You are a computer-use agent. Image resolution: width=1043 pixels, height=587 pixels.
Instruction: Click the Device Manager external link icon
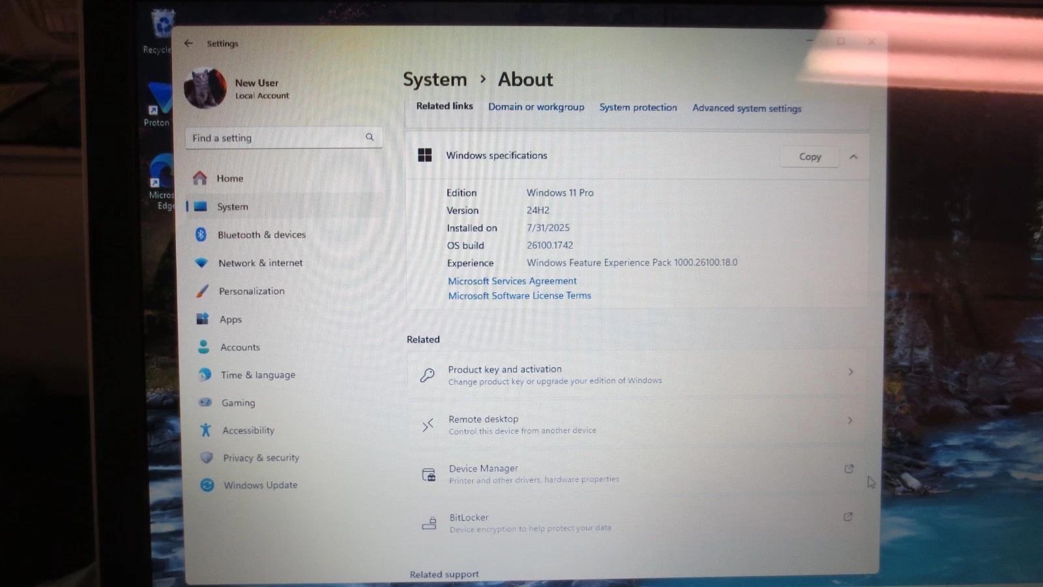coord(849,468)
